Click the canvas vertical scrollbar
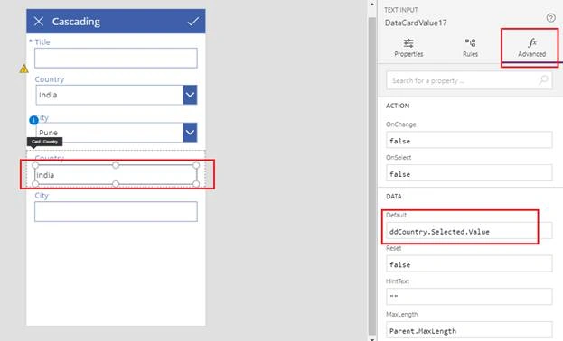 (372, 176)
